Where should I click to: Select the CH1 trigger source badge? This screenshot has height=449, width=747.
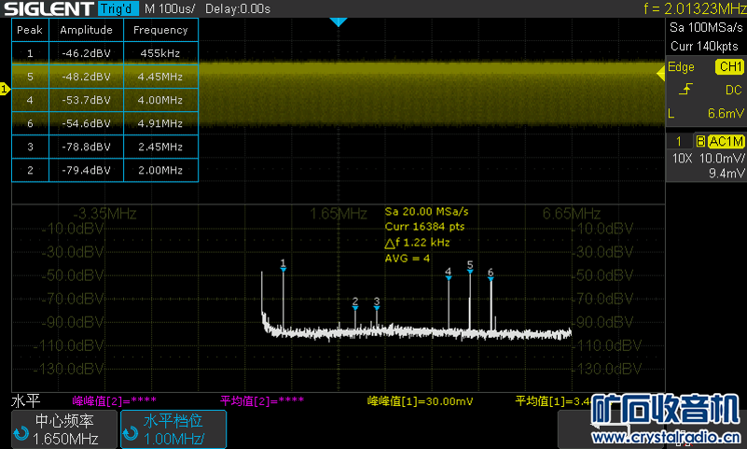click(728, 67)
